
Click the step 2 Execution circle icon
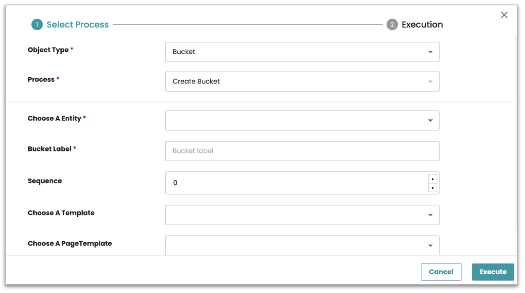(392, 25)
